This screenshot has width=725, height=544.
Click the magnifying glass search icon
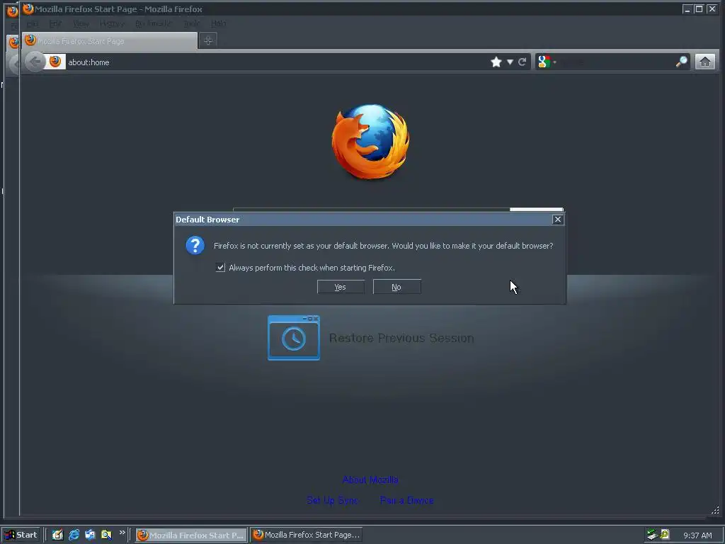point(681,62)
